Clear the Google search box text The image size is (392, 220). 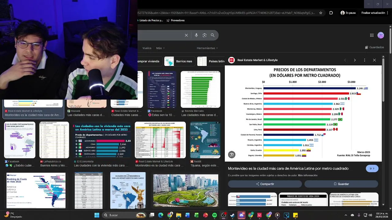(186, 35)
